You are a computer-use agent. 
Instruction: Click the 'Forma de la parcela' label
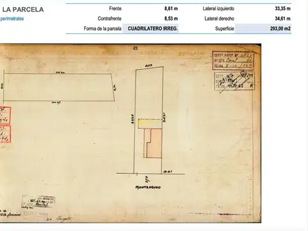(x=103, y=28)
